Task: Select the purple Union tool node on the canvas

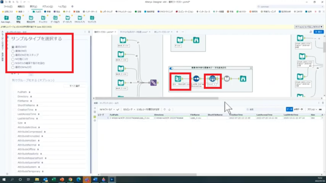Action: click(153, 82)
